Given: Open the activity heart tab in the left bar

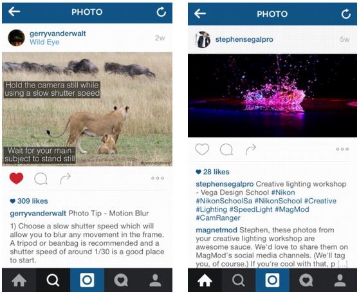Looking at the screenshot, I should [121, 280].
